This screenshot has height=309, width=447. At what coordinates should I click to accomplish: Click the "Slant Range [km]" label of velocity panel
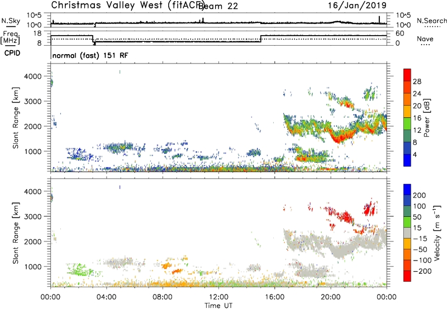tap(16, 233)
